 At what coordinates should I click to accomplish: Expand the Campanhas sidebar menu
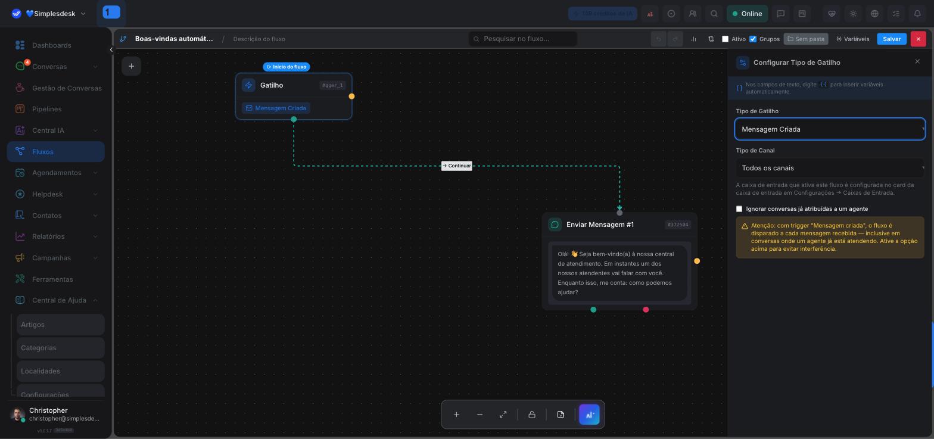point(95,258)
